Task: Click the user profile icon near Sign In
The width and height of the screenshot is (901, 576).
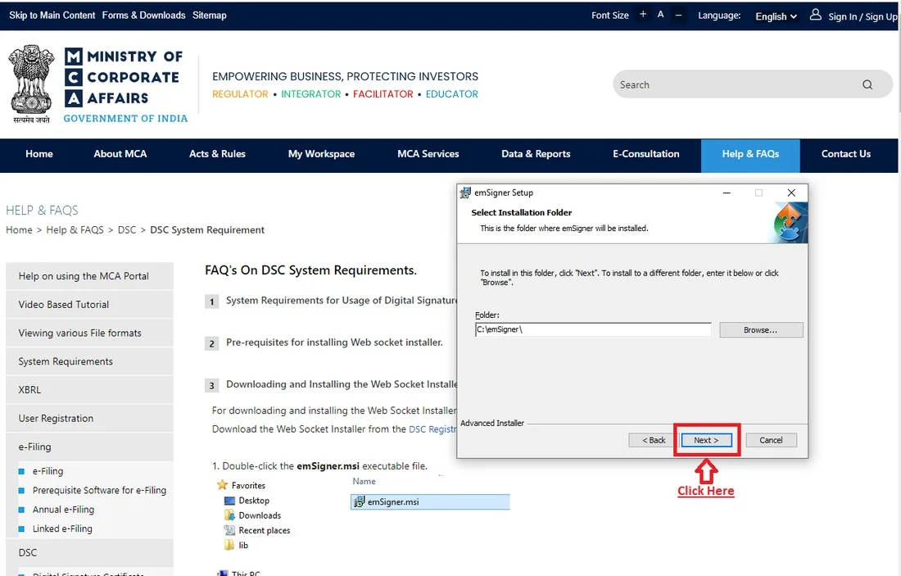Action: point(815,15)
